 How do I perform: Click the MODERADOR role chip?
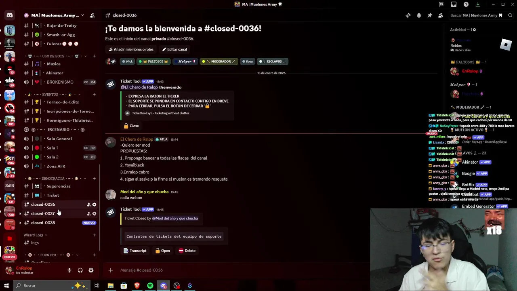coord(219,61)
